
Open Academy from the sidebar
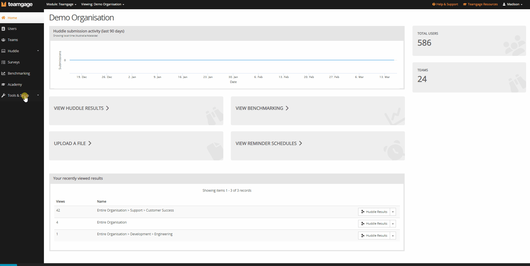point(22,84)
